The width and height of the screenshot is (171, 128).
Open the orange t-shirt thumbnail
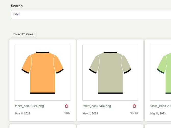42,73
